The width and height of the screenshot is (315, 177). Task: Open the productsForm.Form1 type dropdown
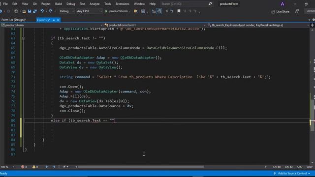[155, 25]
